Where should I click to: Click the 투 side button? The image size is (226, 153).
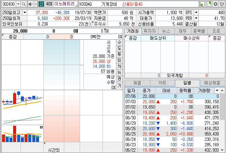coord(119,54)
